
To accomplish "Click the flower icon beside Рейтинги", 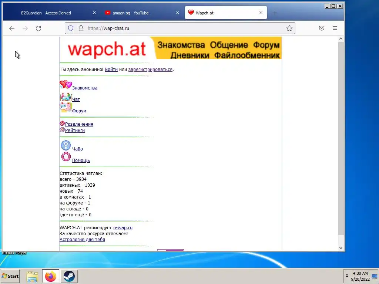I will 62,130.
